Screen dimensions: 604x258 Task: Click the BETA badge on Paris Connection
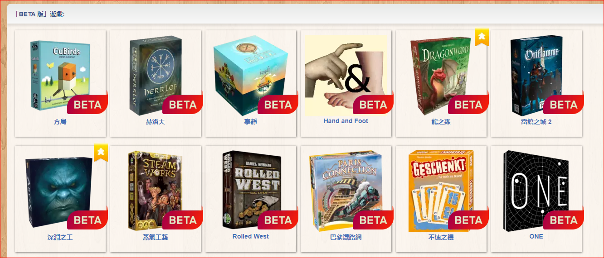pos(373,220)
